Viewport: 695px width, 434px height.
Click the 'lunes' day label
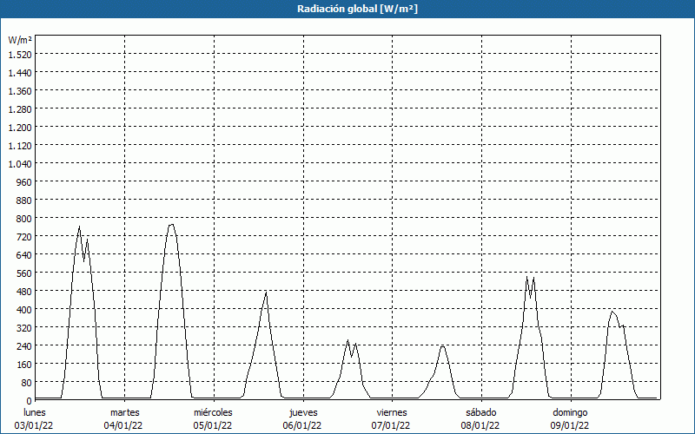point(35,412)
